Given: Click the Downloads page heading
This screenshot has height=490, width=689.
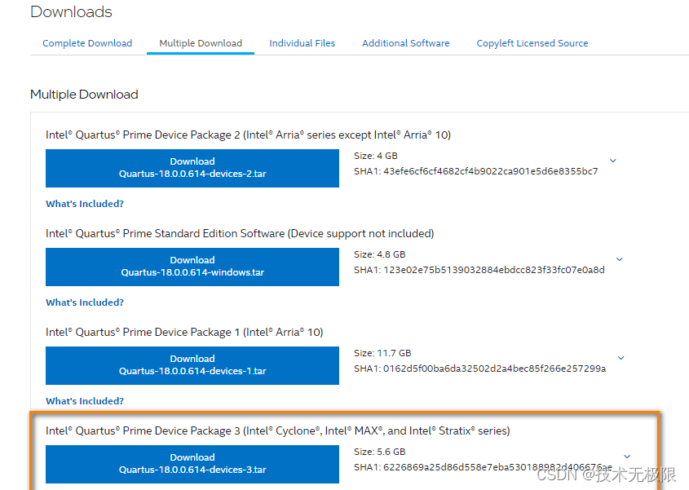Looking at the screenshot, I should point(71,12).
